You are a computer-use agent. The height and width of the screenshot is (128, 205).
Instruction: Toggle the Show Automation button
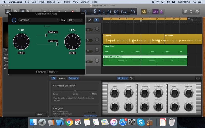click(x=90, y=20)
